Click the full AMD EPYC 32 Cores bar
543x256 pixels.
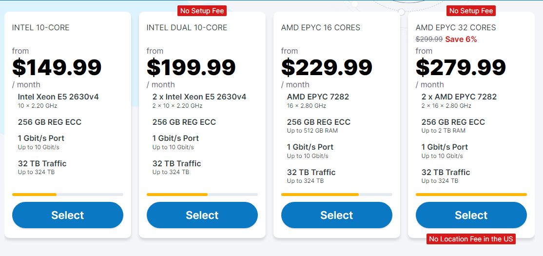click(x=471, y=195)
